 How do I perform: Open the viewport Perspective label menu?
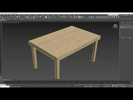(5, 22)
